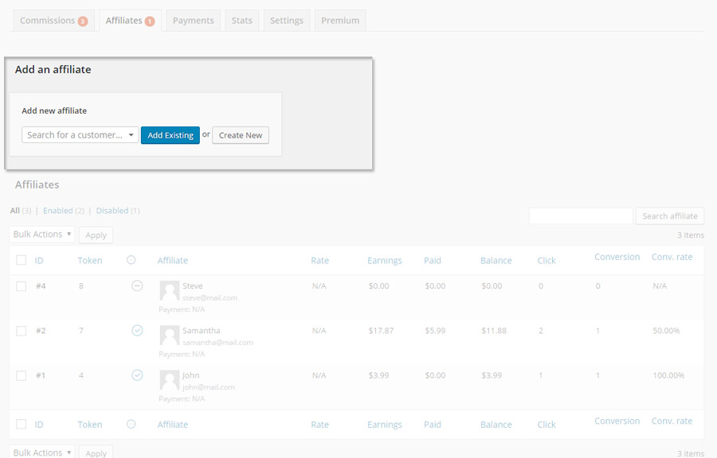
Task: Switch to the Commissions tab
Action: 53,21
